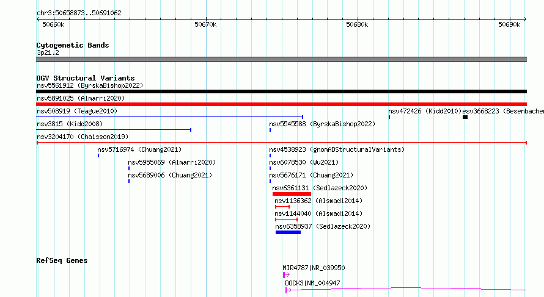Open nsv3815 (Kidd2008) variant label
544x297 pixels.
click(x=70, y=124)
